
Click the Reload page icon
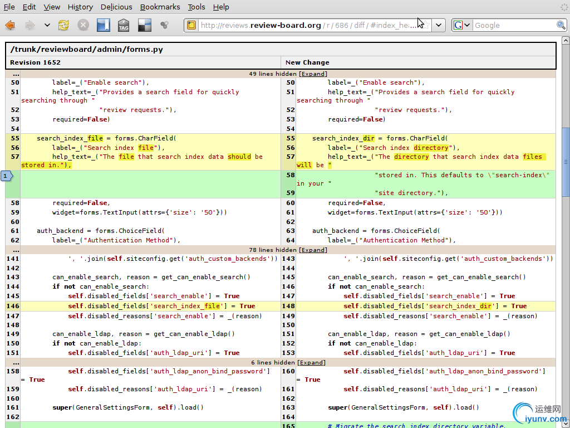(63, 25)
